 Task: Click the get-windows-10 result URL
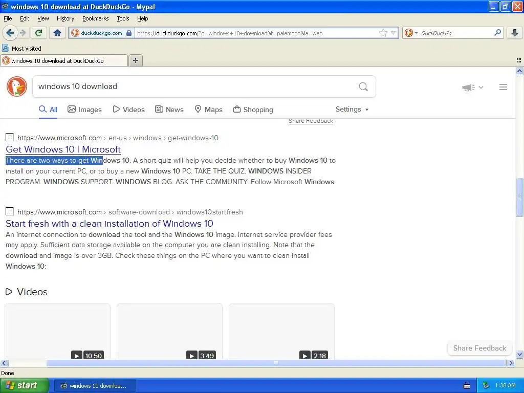click(118, 138)
